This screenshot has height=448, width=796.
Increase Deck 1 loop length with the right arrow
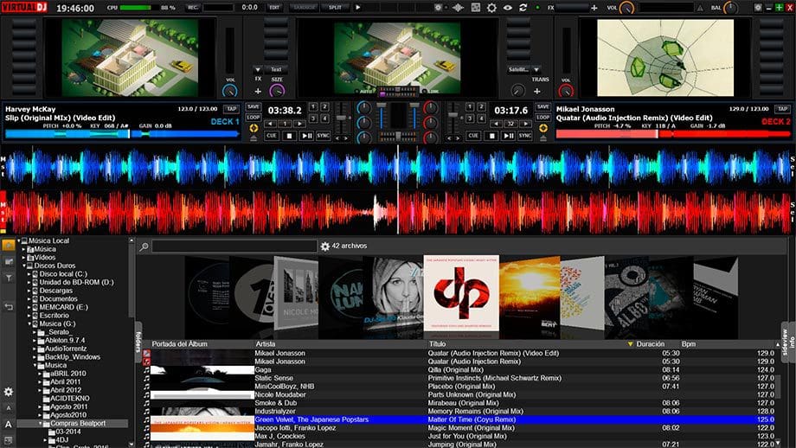pos(300,124)
